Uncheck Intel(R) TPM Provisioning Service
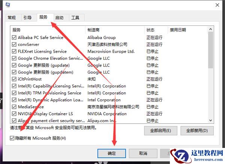Screen dimensions: 225x164 [14, 93]
